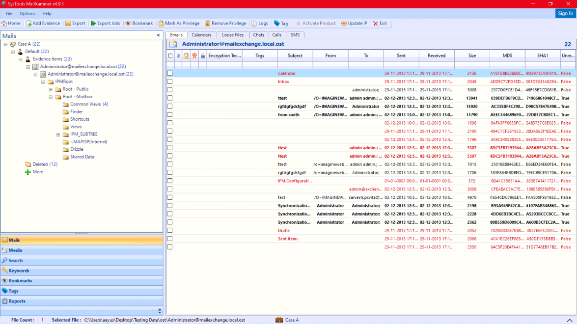Viewport: 577px width, 324px height.
Task: Switch to the SMS tab
Action: tap(295, 35)
